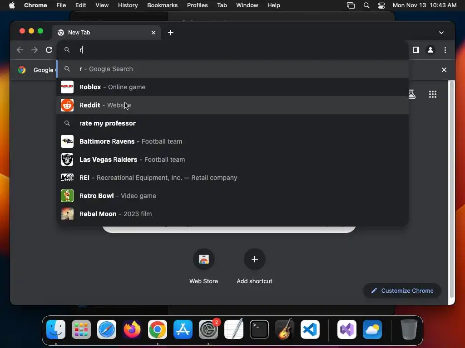Select the Las Vegas Raiders suggestion
This screenshot has height=348, width=465.
coord(232,159)
